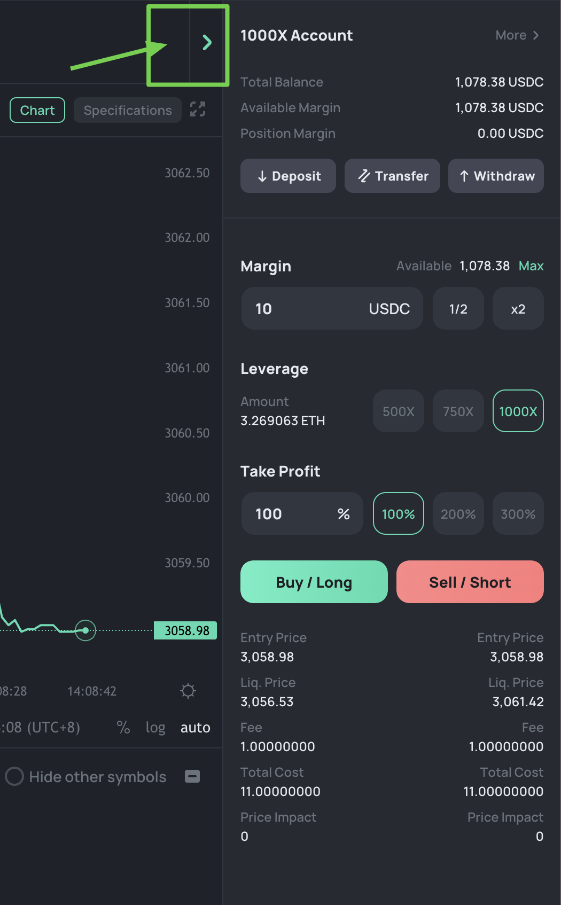Click the collapse minus icon

point(192,776)
